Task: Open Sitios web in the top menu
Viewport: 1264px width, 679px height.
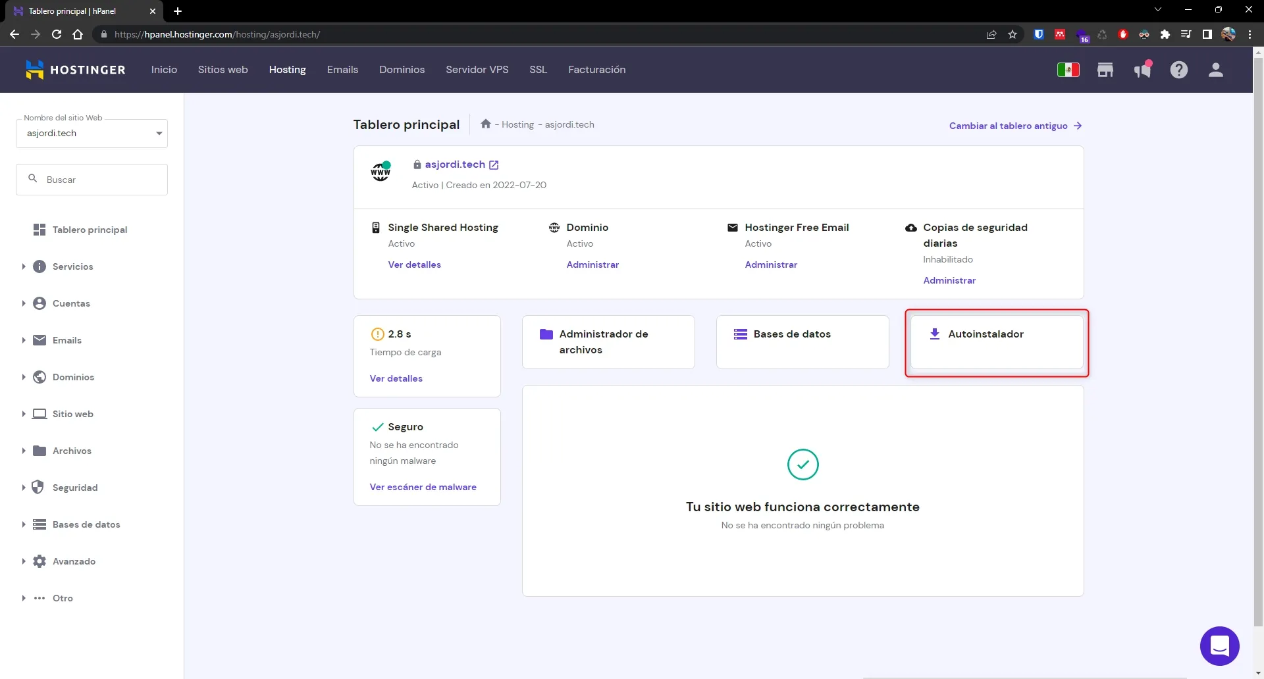Action: pyautogui.click(x=223, y=70)
